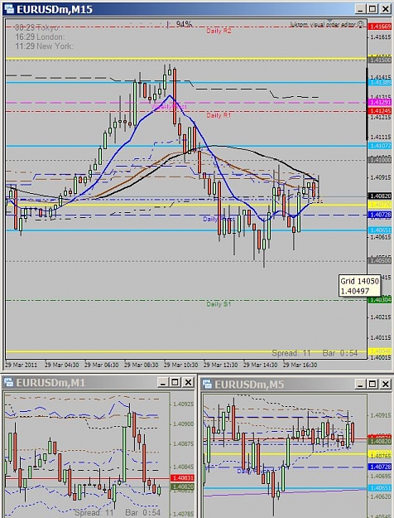
Task: Click the 29 Mar 2011 date label
Action: [x=22, y=365]
